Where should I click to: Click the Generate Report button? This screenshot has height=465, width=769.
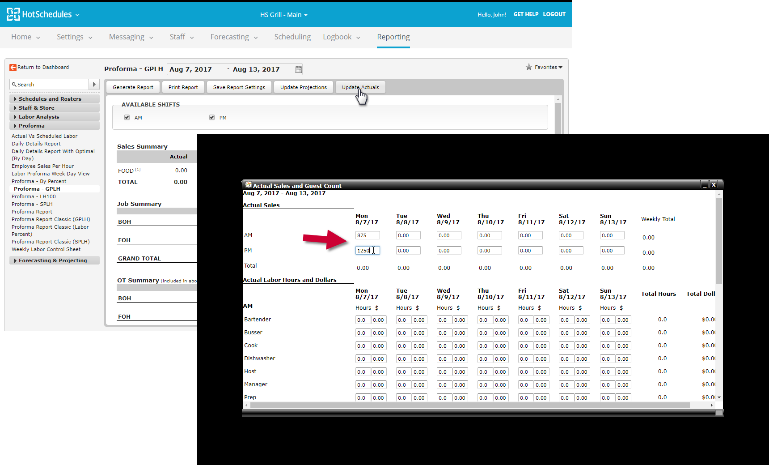[x=133, y=87]
